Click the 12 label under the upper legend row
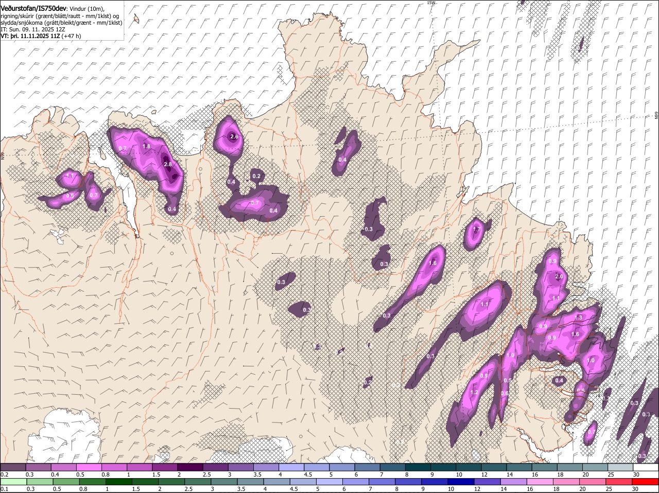Viewport: 659px width, 493px height. point(484,474)
